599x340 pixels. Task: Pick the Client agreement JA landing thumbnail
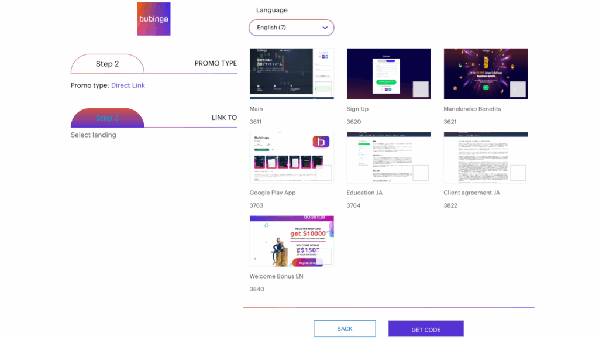click(486, 157)
